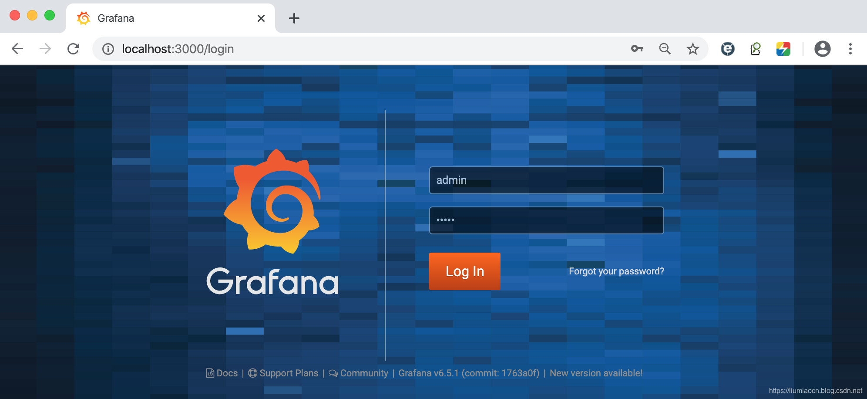The image size is (867, 399).
Task: Open the Docs footer link
Action: [222, 373]
